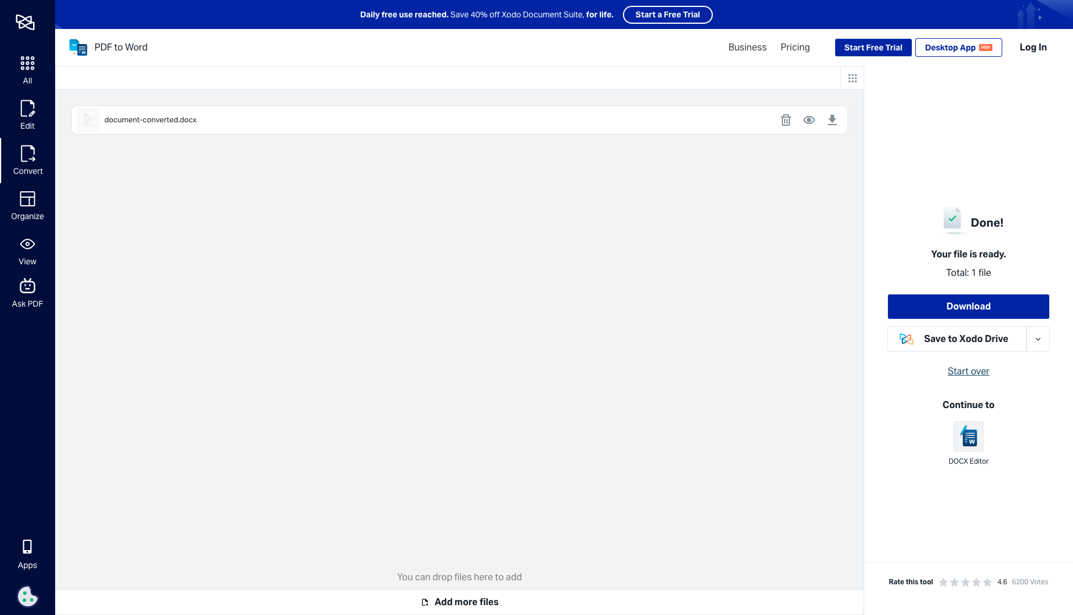Click the Start Free Trial header button
Viewport: 1073px width, 615px height.
(x=873, y=48)
